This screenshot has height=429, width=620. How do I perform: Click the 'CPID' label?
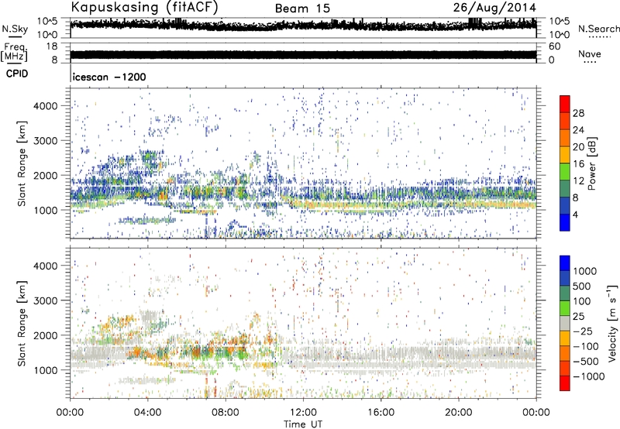(17, 74)
